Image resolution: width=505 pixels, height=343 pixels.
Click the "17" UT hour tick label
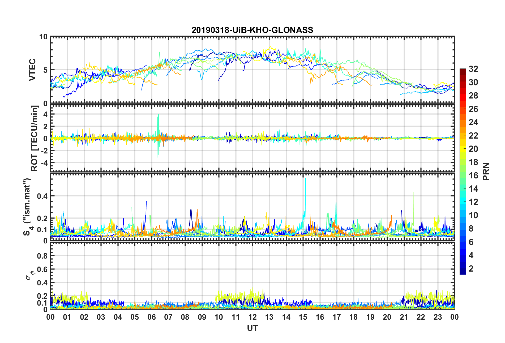click(x=337, y=317)
